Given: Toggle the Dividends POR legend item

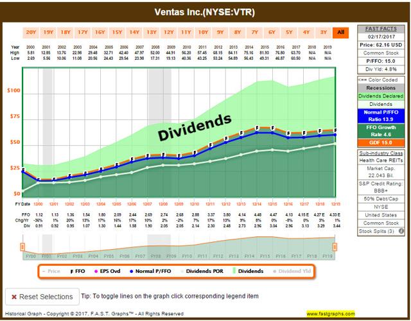Looking at the screenshot, I should click(x=202, y=271).
